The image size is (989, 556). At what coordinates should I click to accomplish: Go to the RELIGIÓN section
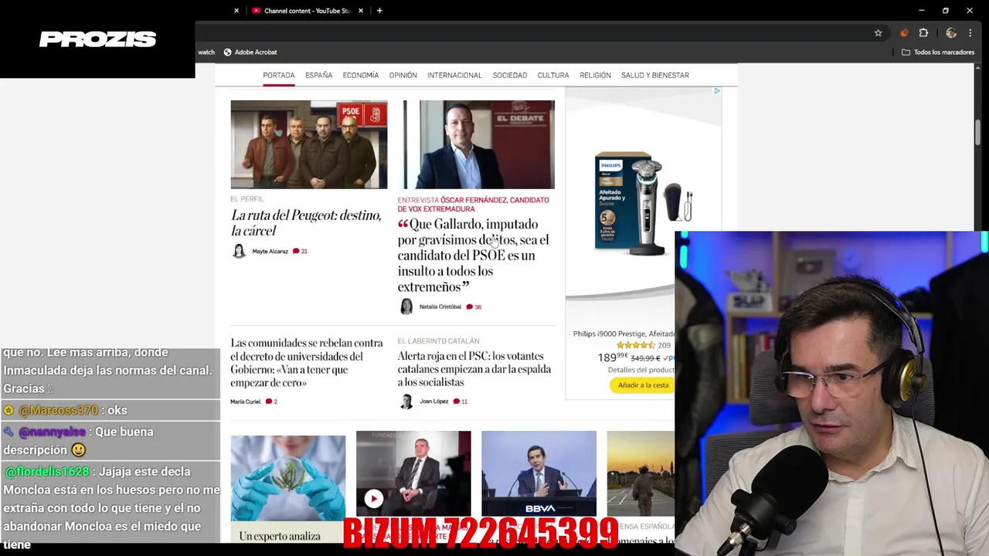tap(595, 75)
